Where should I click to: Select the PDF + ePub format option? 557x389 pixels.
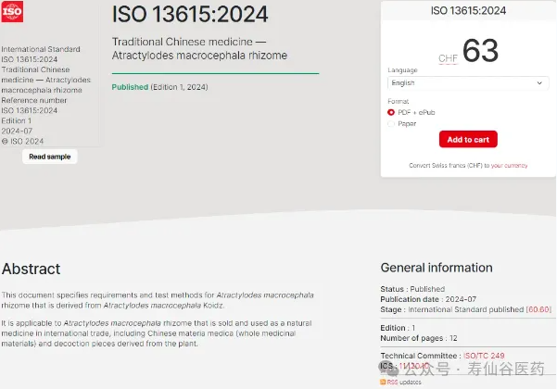click(391, 112)
